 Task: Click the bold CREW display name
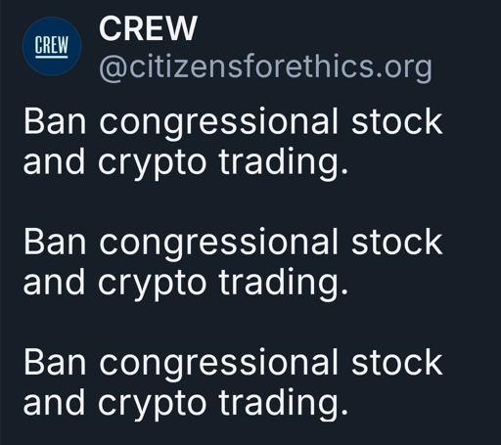[x=148, y=28]
